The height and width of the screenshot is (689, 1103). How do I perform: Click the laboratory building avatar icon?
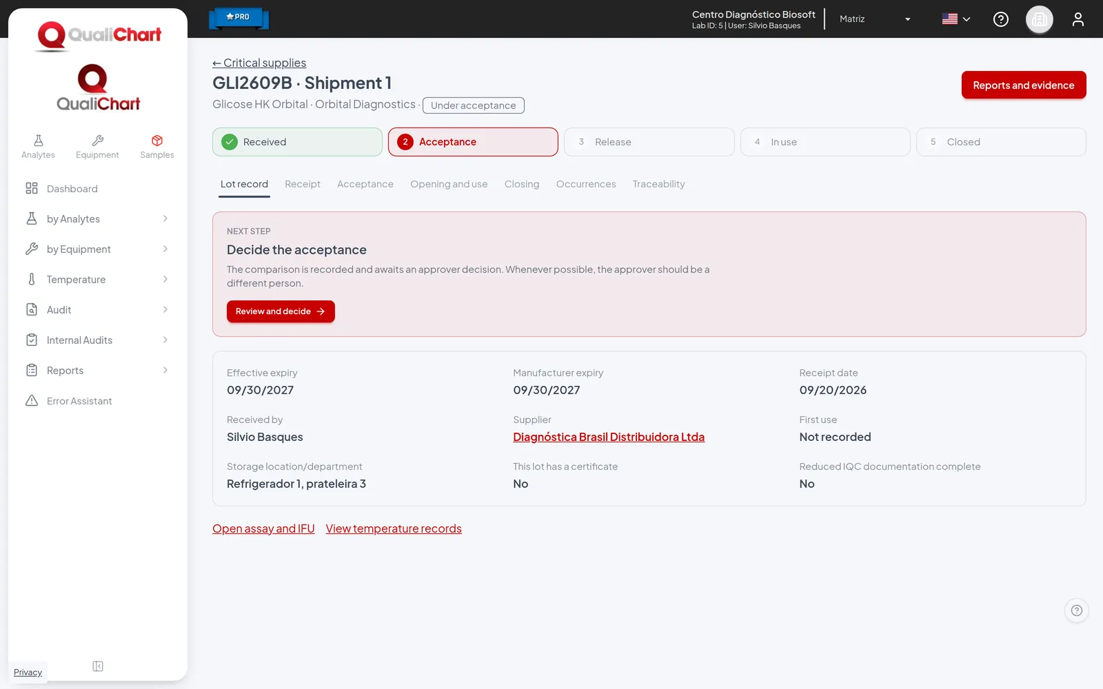pyautogui.click(x=1040, y=19)
